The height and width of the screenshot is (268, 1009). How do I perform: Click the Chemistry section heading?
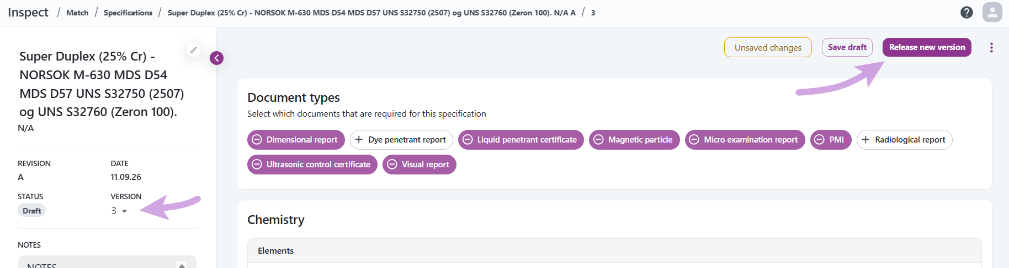click(276, 220)
